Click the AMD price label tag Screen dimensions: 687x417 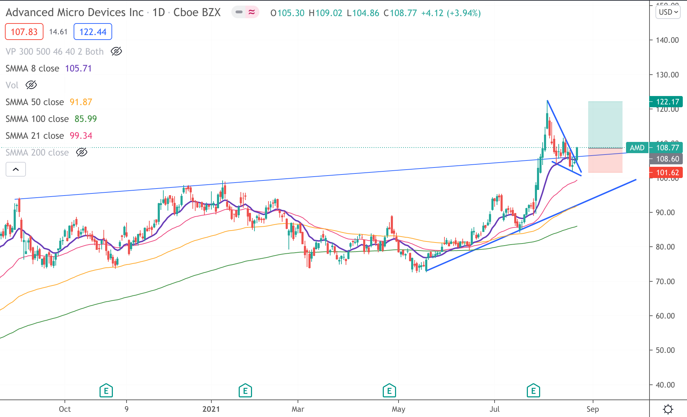(x=637, y=148)
